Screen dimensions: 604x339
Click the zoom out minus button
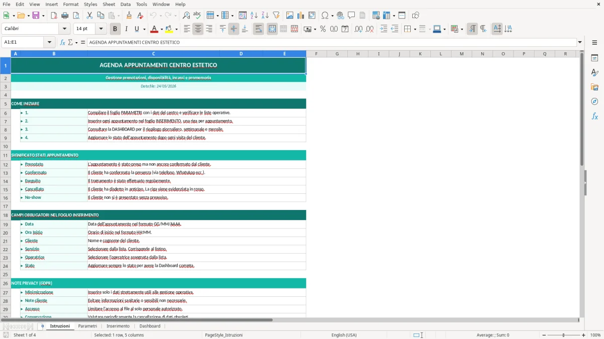544,335
